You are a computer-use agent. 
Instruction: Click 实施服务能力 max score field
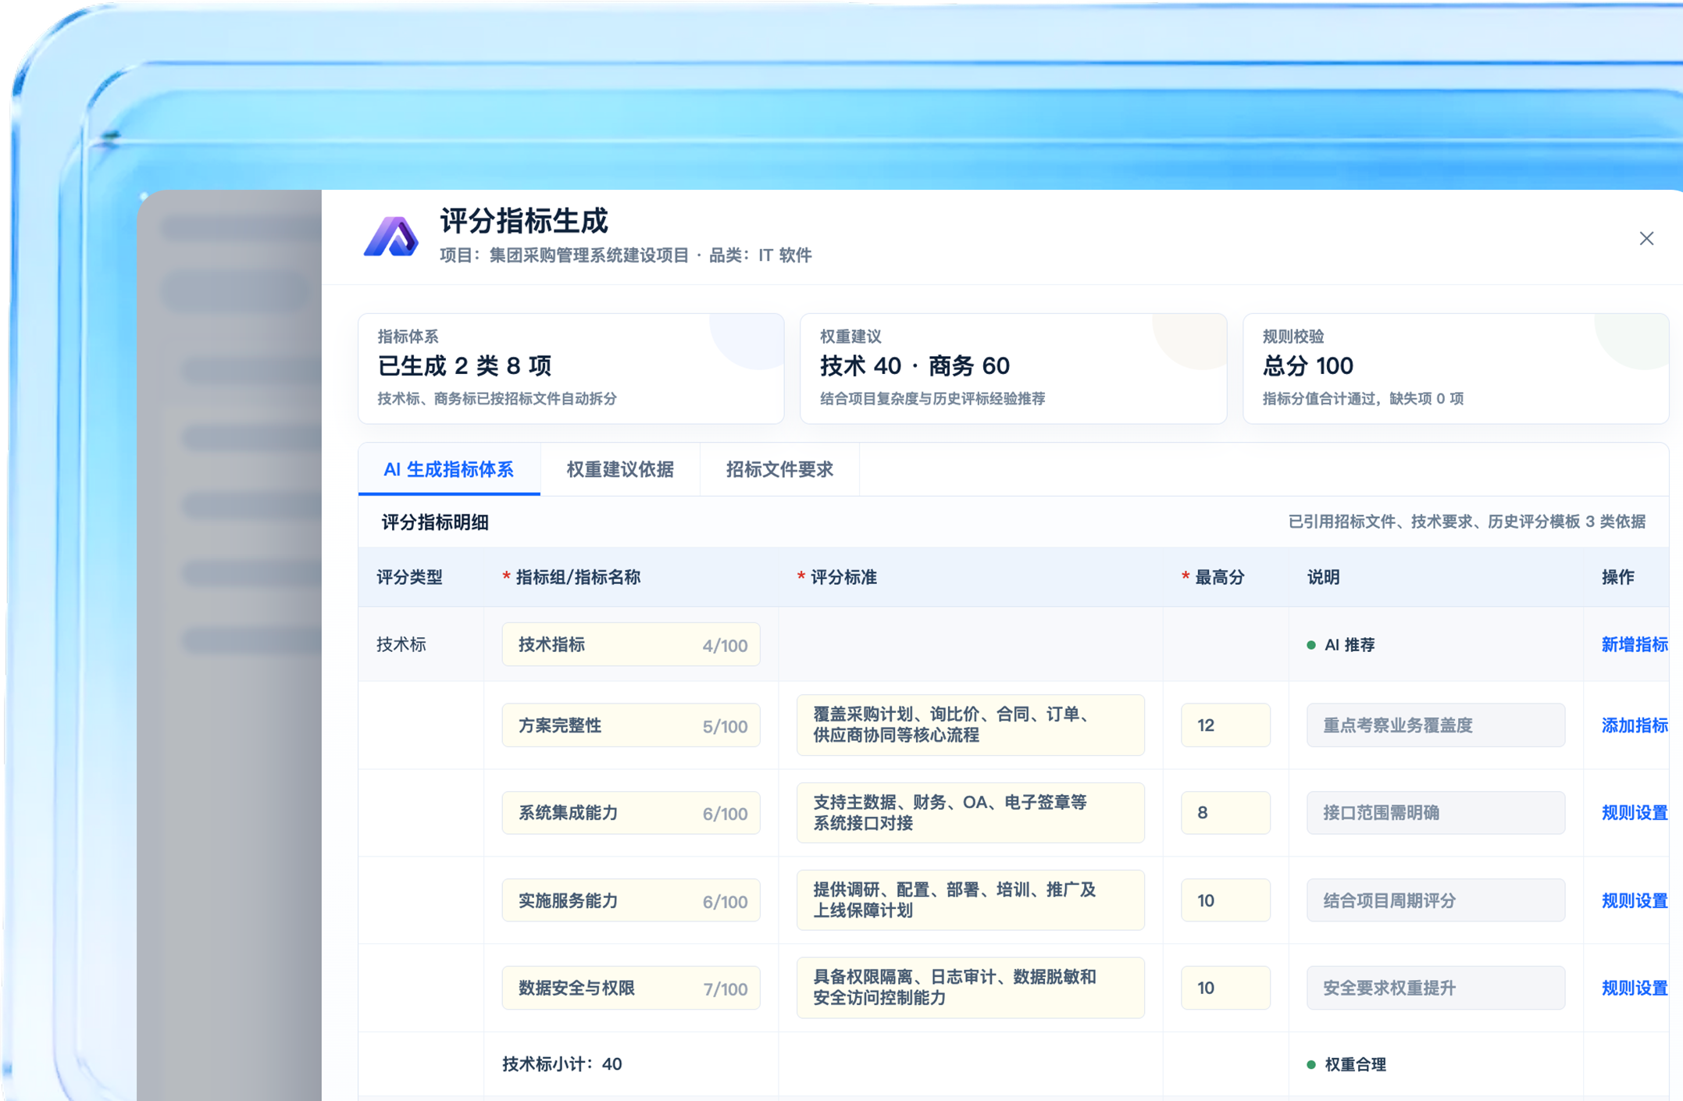(x=1225, y=900)
